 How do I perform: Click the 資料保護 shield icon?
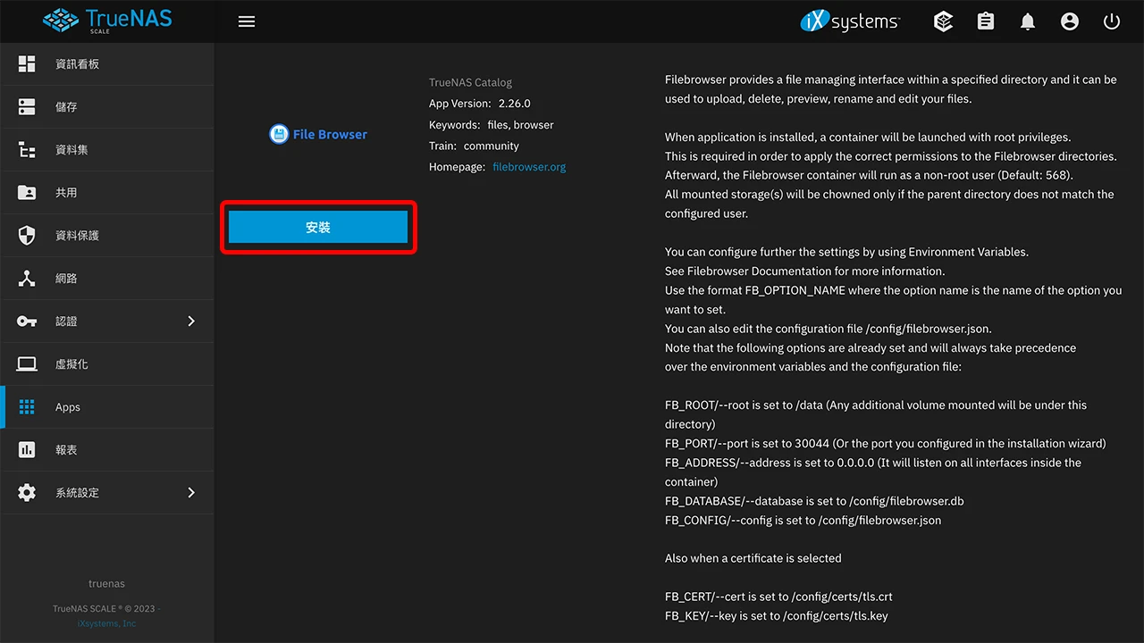(27, 235)
